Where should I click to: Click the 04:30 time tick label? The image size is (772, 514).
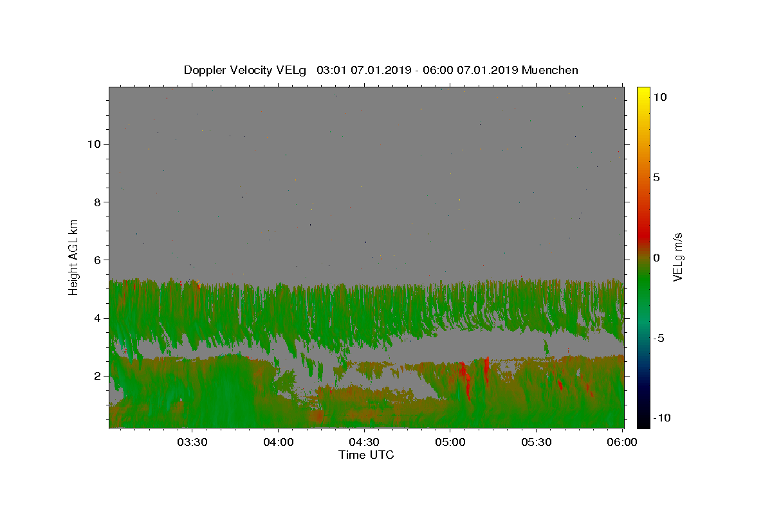pos(364,442)
